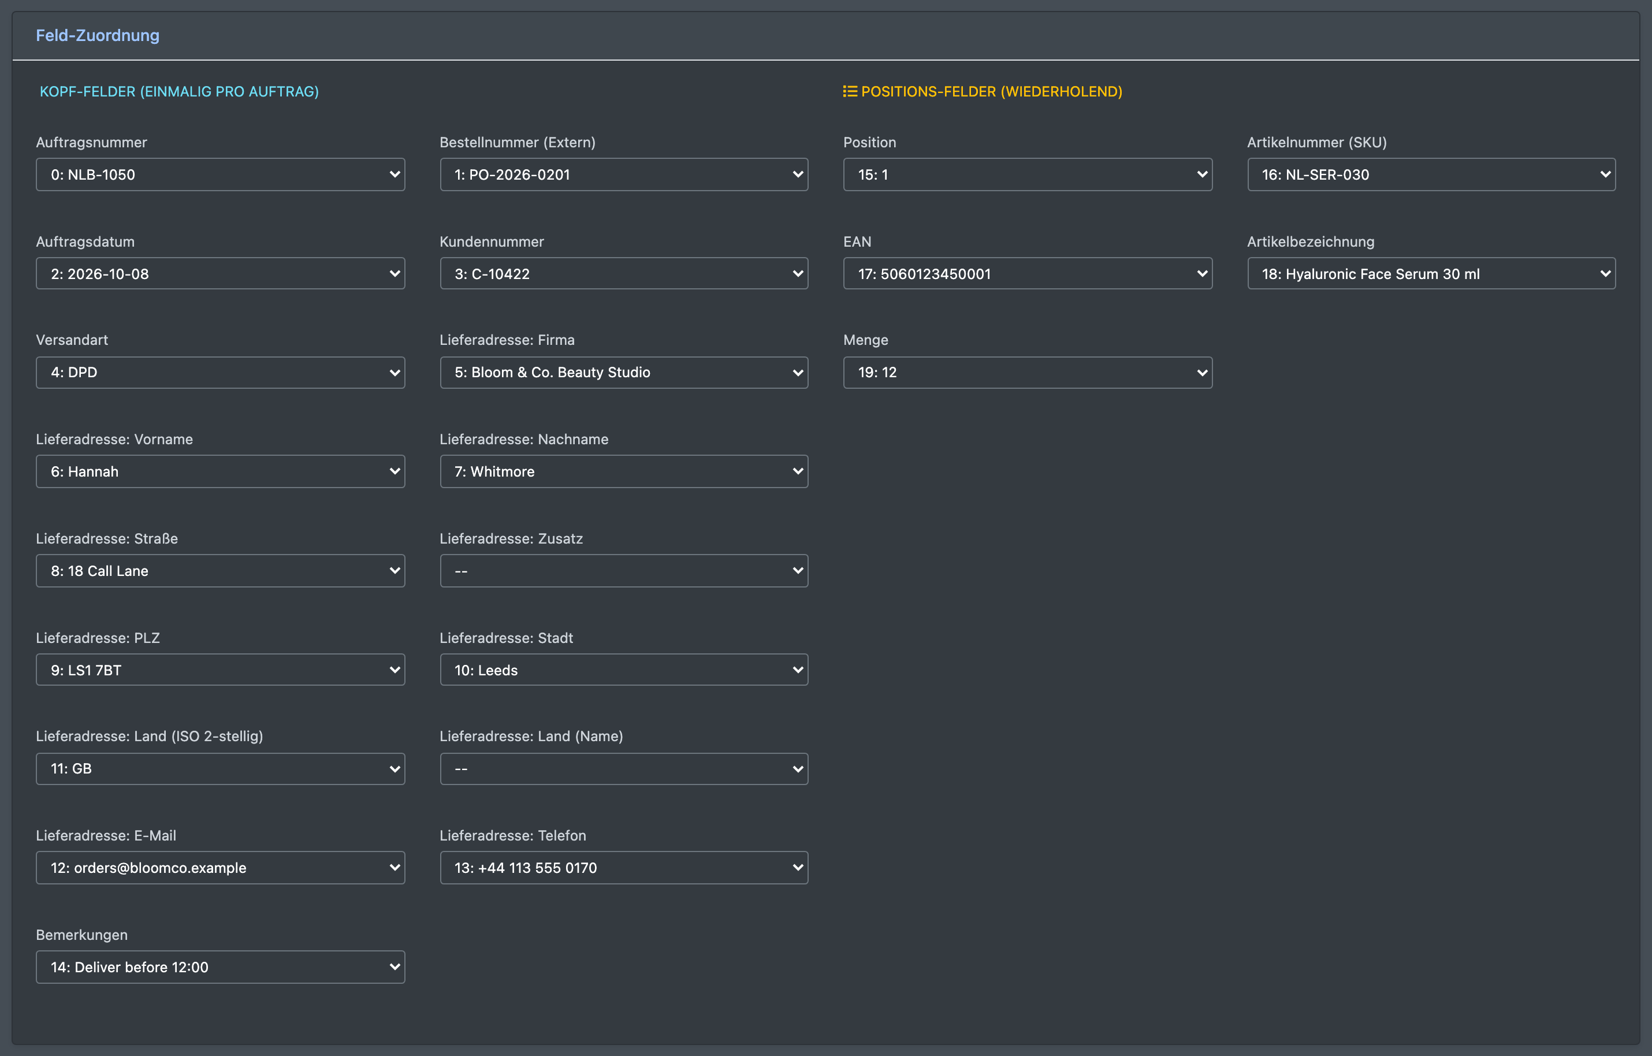Open the Auftragsnummer dropdown

(x=220, y=174)
